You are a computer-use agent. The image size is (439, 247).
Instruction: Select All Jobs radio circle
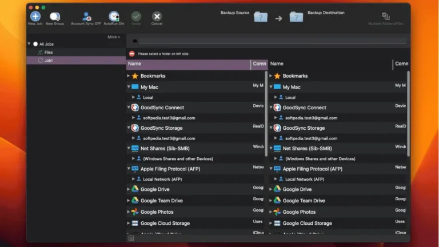coord(35,44)
